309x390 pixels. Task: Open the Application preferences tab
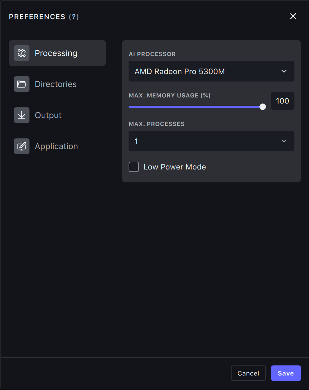tap(56, 146)
